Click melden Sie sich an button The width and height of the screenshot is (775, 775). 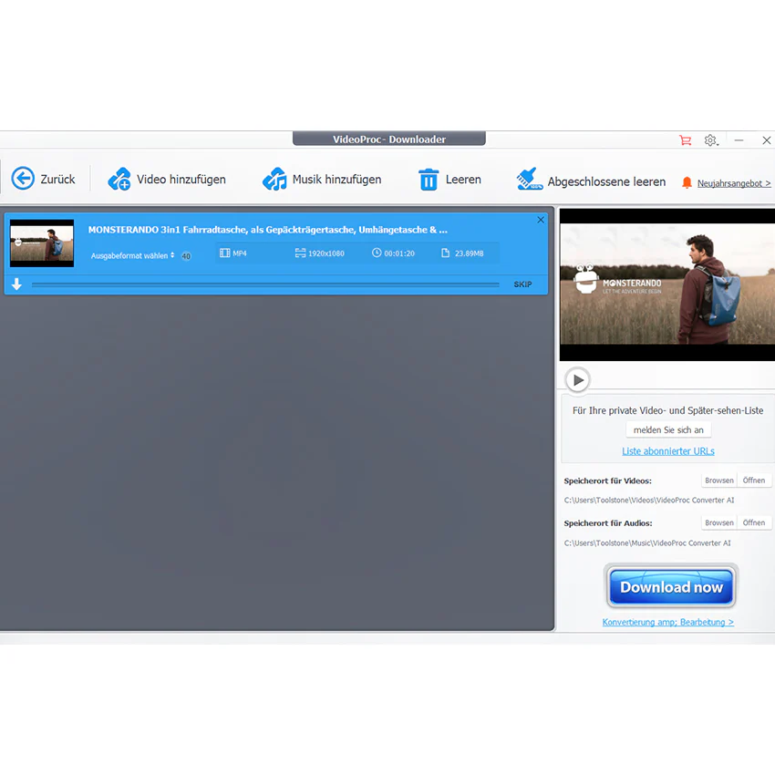668,430
